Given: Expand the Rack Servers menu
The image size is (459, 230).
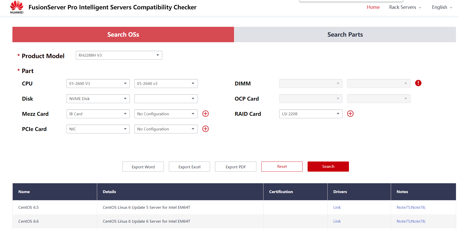Looking at the screenshot, I should tap(405, 7).
